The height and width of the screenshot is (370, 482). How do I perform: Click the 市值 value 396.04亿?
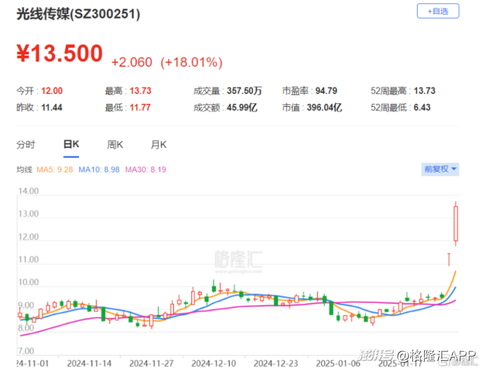[326, 108]
